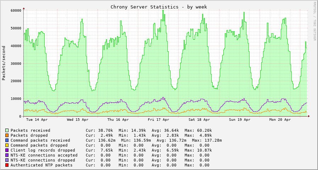Click the Packets received legend label
The image size is (318, 170).
pyautogui.click(x=30, y=130)
